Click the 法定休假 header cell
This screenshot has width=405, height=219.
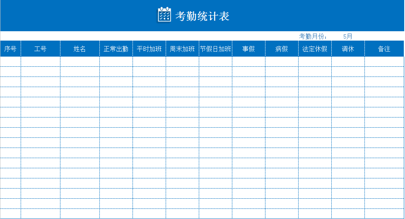[x=315, y=49]
